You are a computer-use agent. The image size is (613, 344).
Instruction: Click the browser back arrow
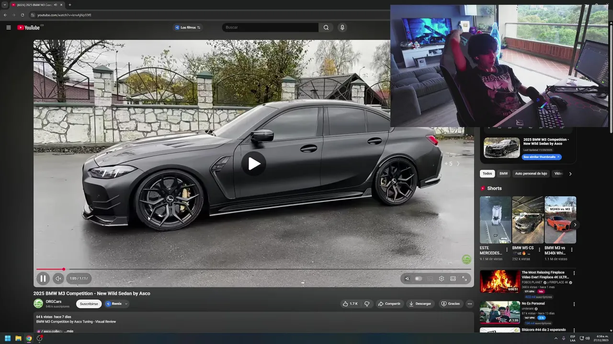(5, 15)
